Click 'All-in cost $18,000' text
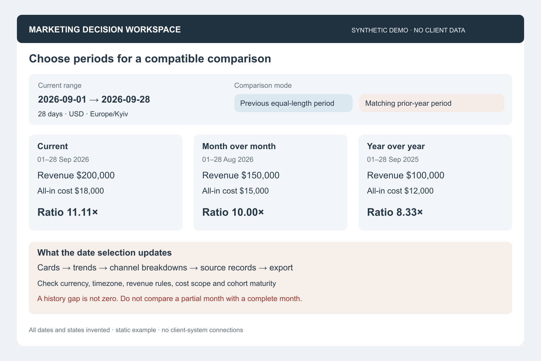541x361 pixels. click(x=70, y=191)
